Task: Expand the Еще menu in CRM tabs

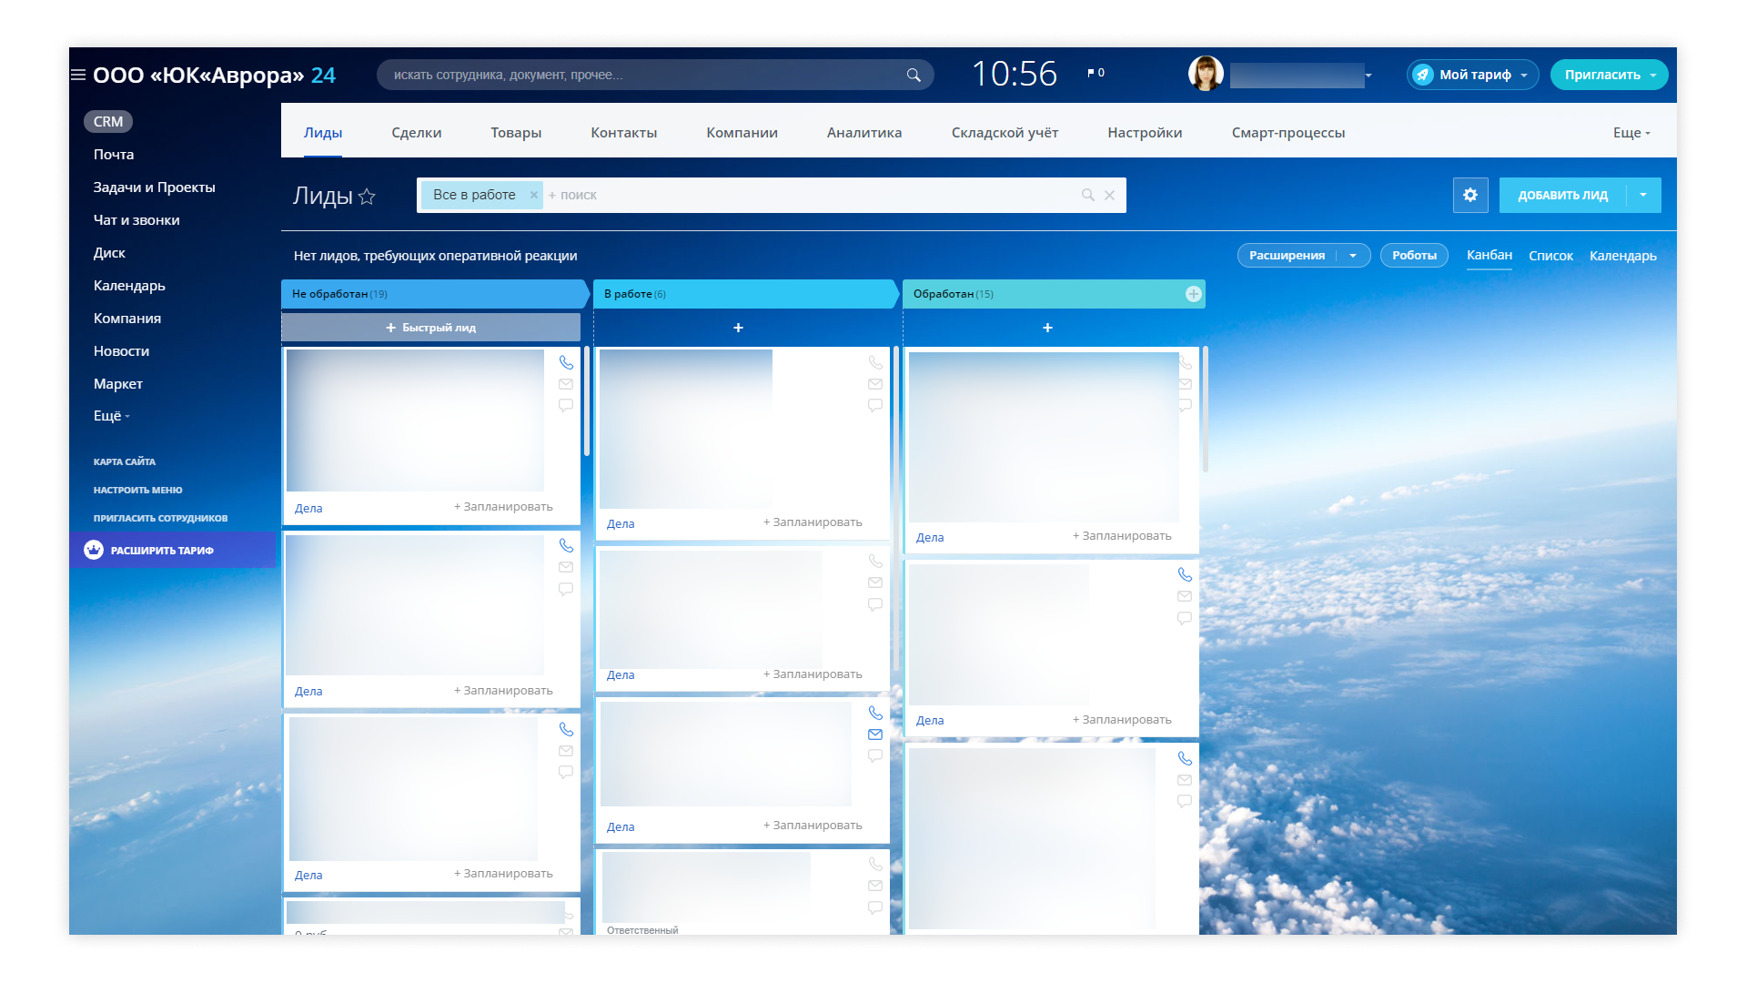Action: click(1631, 133)
